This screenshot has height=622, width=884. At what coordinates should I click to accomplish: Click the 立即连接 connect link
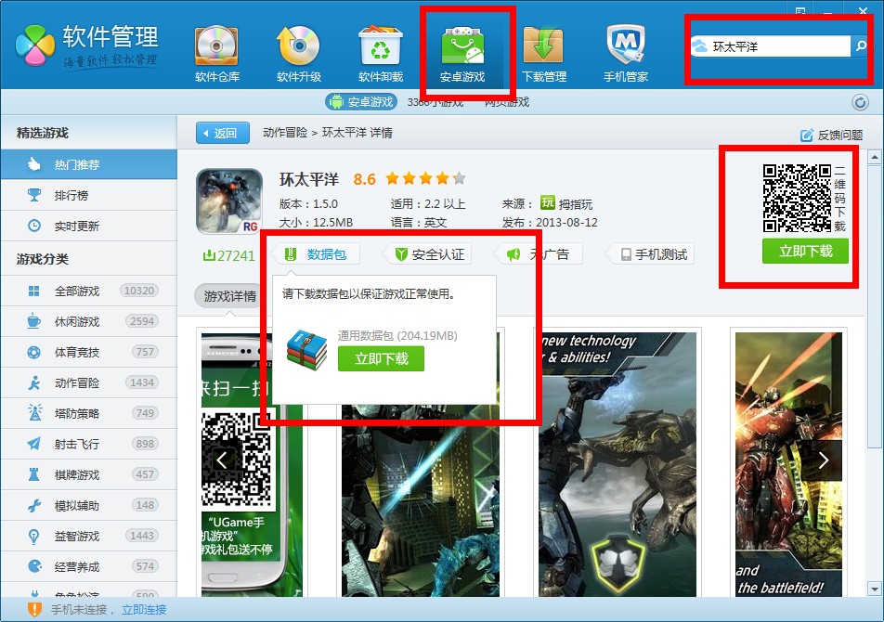(x=144, y=610)
